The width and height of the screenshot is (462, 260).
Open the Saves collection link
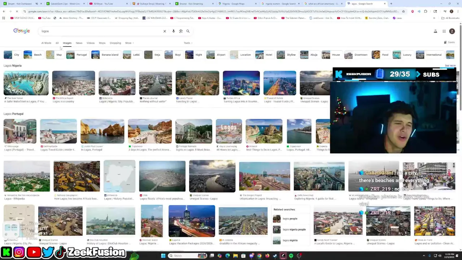[449, 43]
